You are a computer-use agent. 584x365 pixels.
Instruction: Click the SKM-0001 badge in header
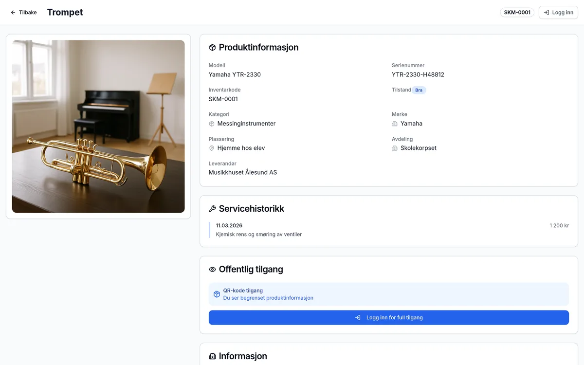point(517,13)
